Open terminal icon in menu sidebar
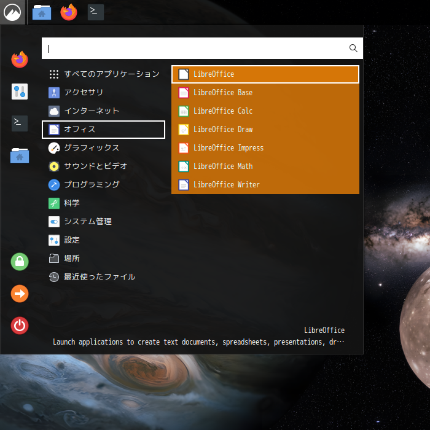This screenshot has height=430, width=430. [20, 123]
